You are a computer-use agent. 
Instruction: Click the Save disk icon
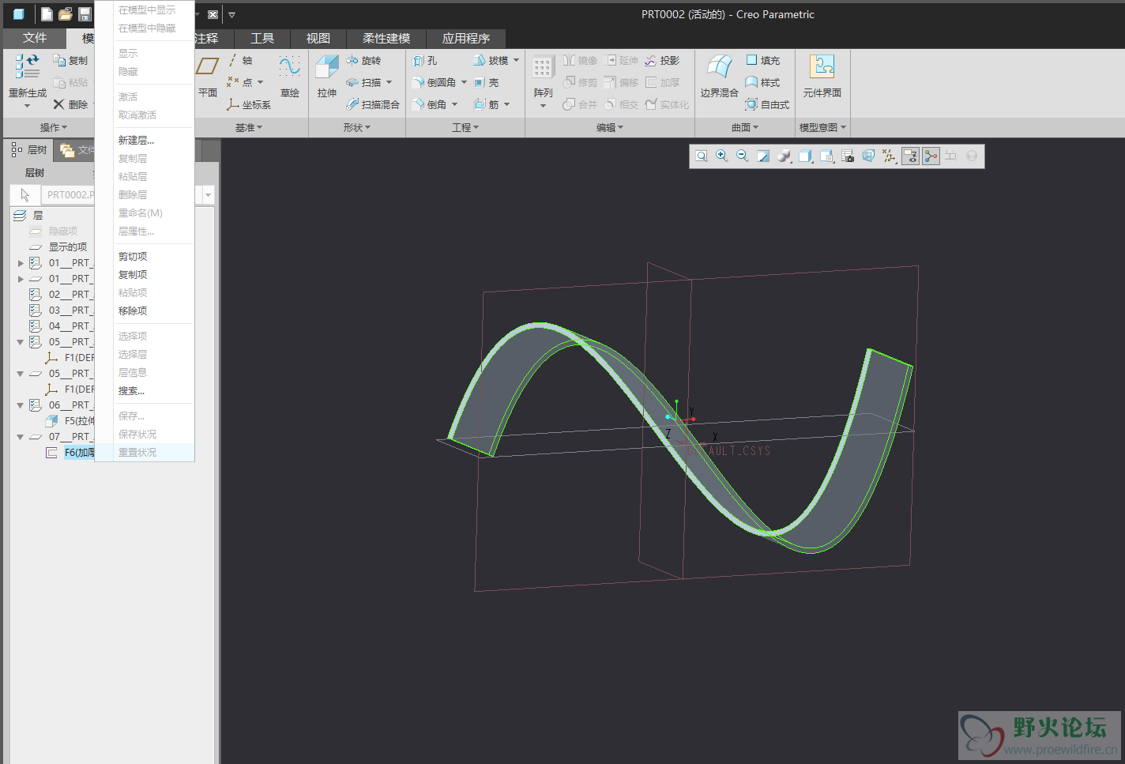pyautogui.click(x=85, y=14)
